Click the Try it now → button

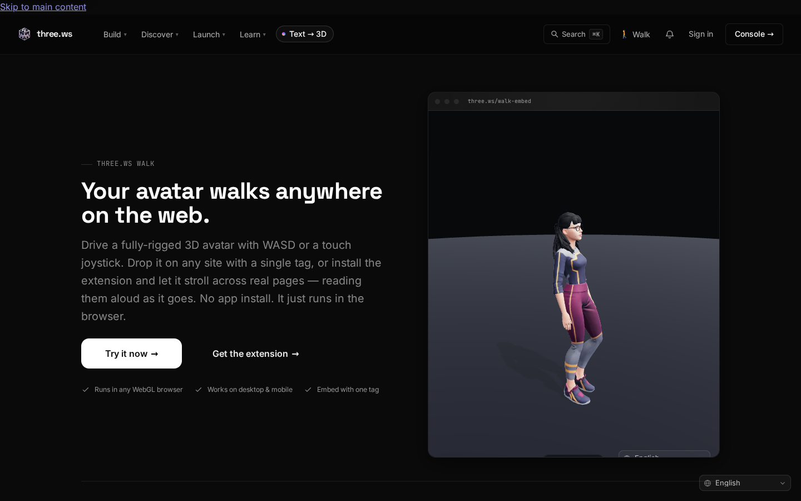131,353
